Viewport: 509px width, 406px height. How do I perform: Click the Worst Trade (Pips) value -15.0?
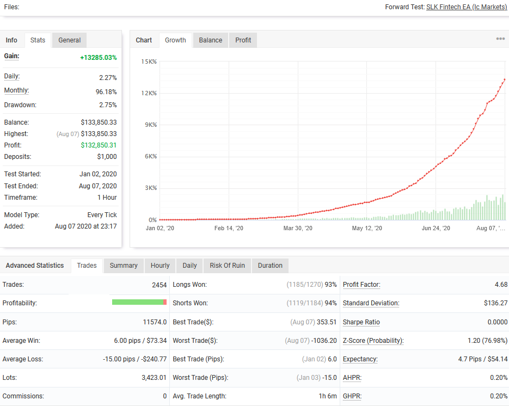pyautogui.click(x=329, y=378)
